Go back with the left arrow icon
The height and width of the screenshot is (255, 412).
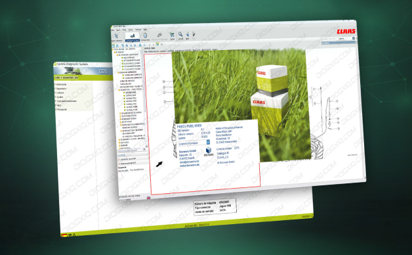point(188,34)
